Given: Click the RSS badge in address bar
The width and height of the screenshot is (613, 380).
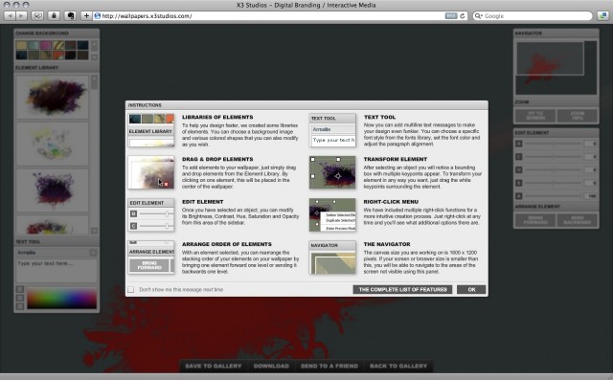Looking at the screenshot, I should pyautogui.click(x=451, y=16).
